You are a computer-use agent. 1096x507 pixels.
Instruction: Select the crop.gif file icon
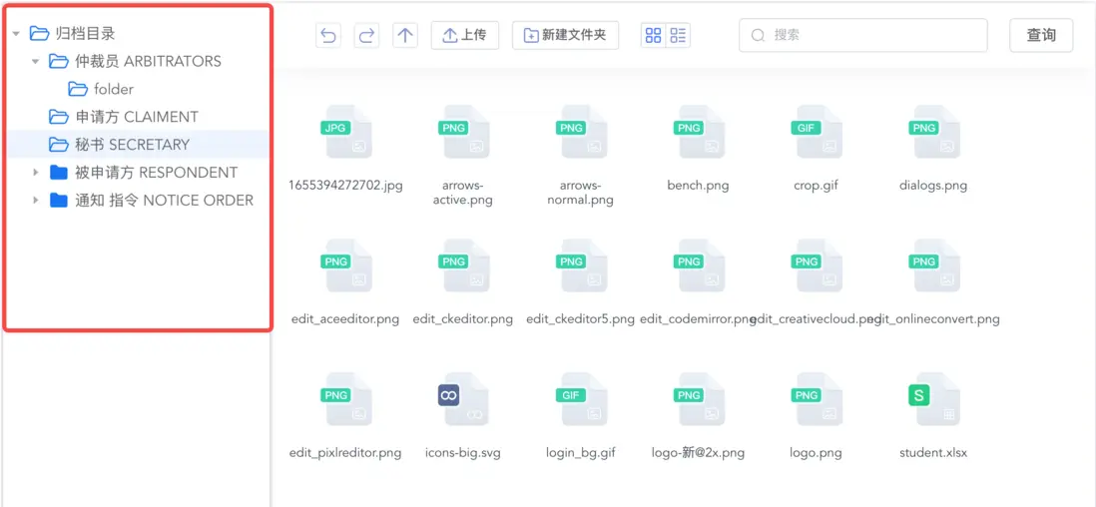(x=817, y=132)
